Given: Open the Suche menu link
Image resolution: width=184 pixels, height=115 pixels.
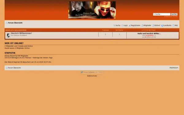Looking at the screenshot, I should pyautogui.click(x=118, y=25).
